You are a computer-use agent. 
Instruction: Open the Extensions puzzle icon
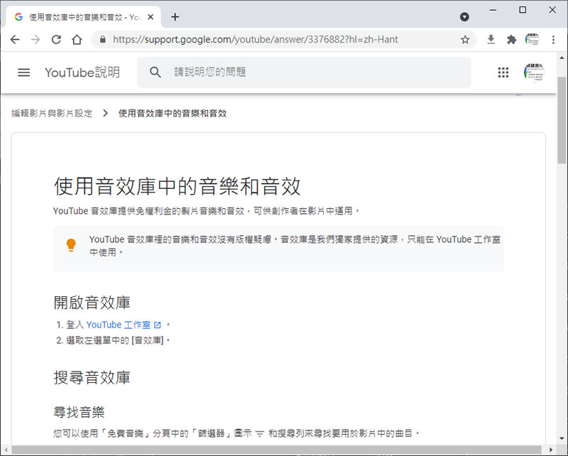click(x=511, y=40)
